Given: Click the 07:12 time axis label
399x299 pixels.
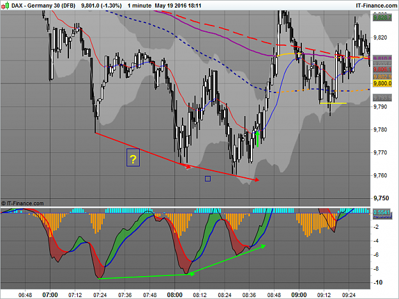Looking at the screenshot, I should [75, 295].
